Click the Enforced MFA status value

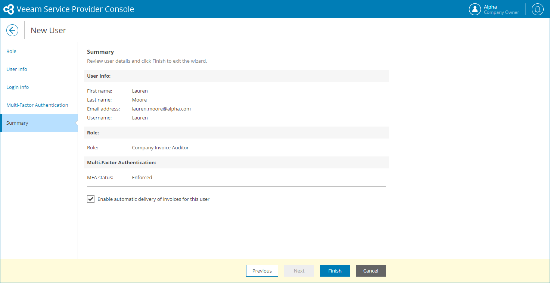click(142, 177)
